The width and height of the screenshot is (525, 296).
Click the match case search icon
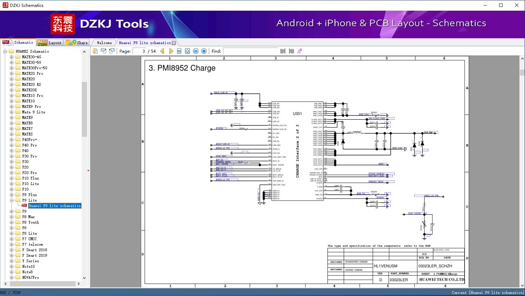pyautogui.click(x=300, y=51)
